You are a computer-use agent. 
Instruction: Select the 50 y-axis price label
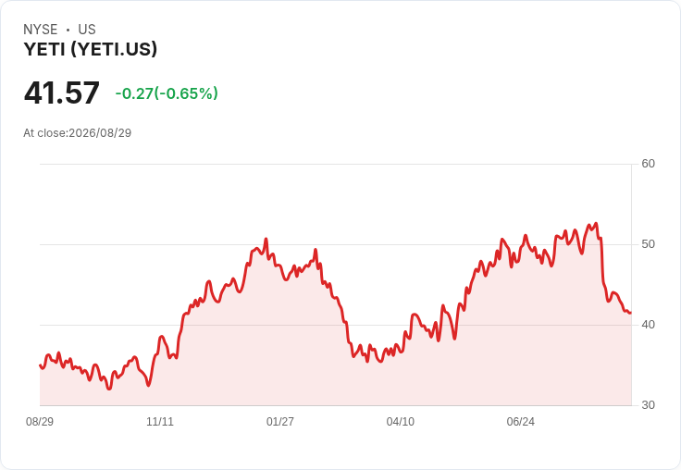tap(648, 244)
